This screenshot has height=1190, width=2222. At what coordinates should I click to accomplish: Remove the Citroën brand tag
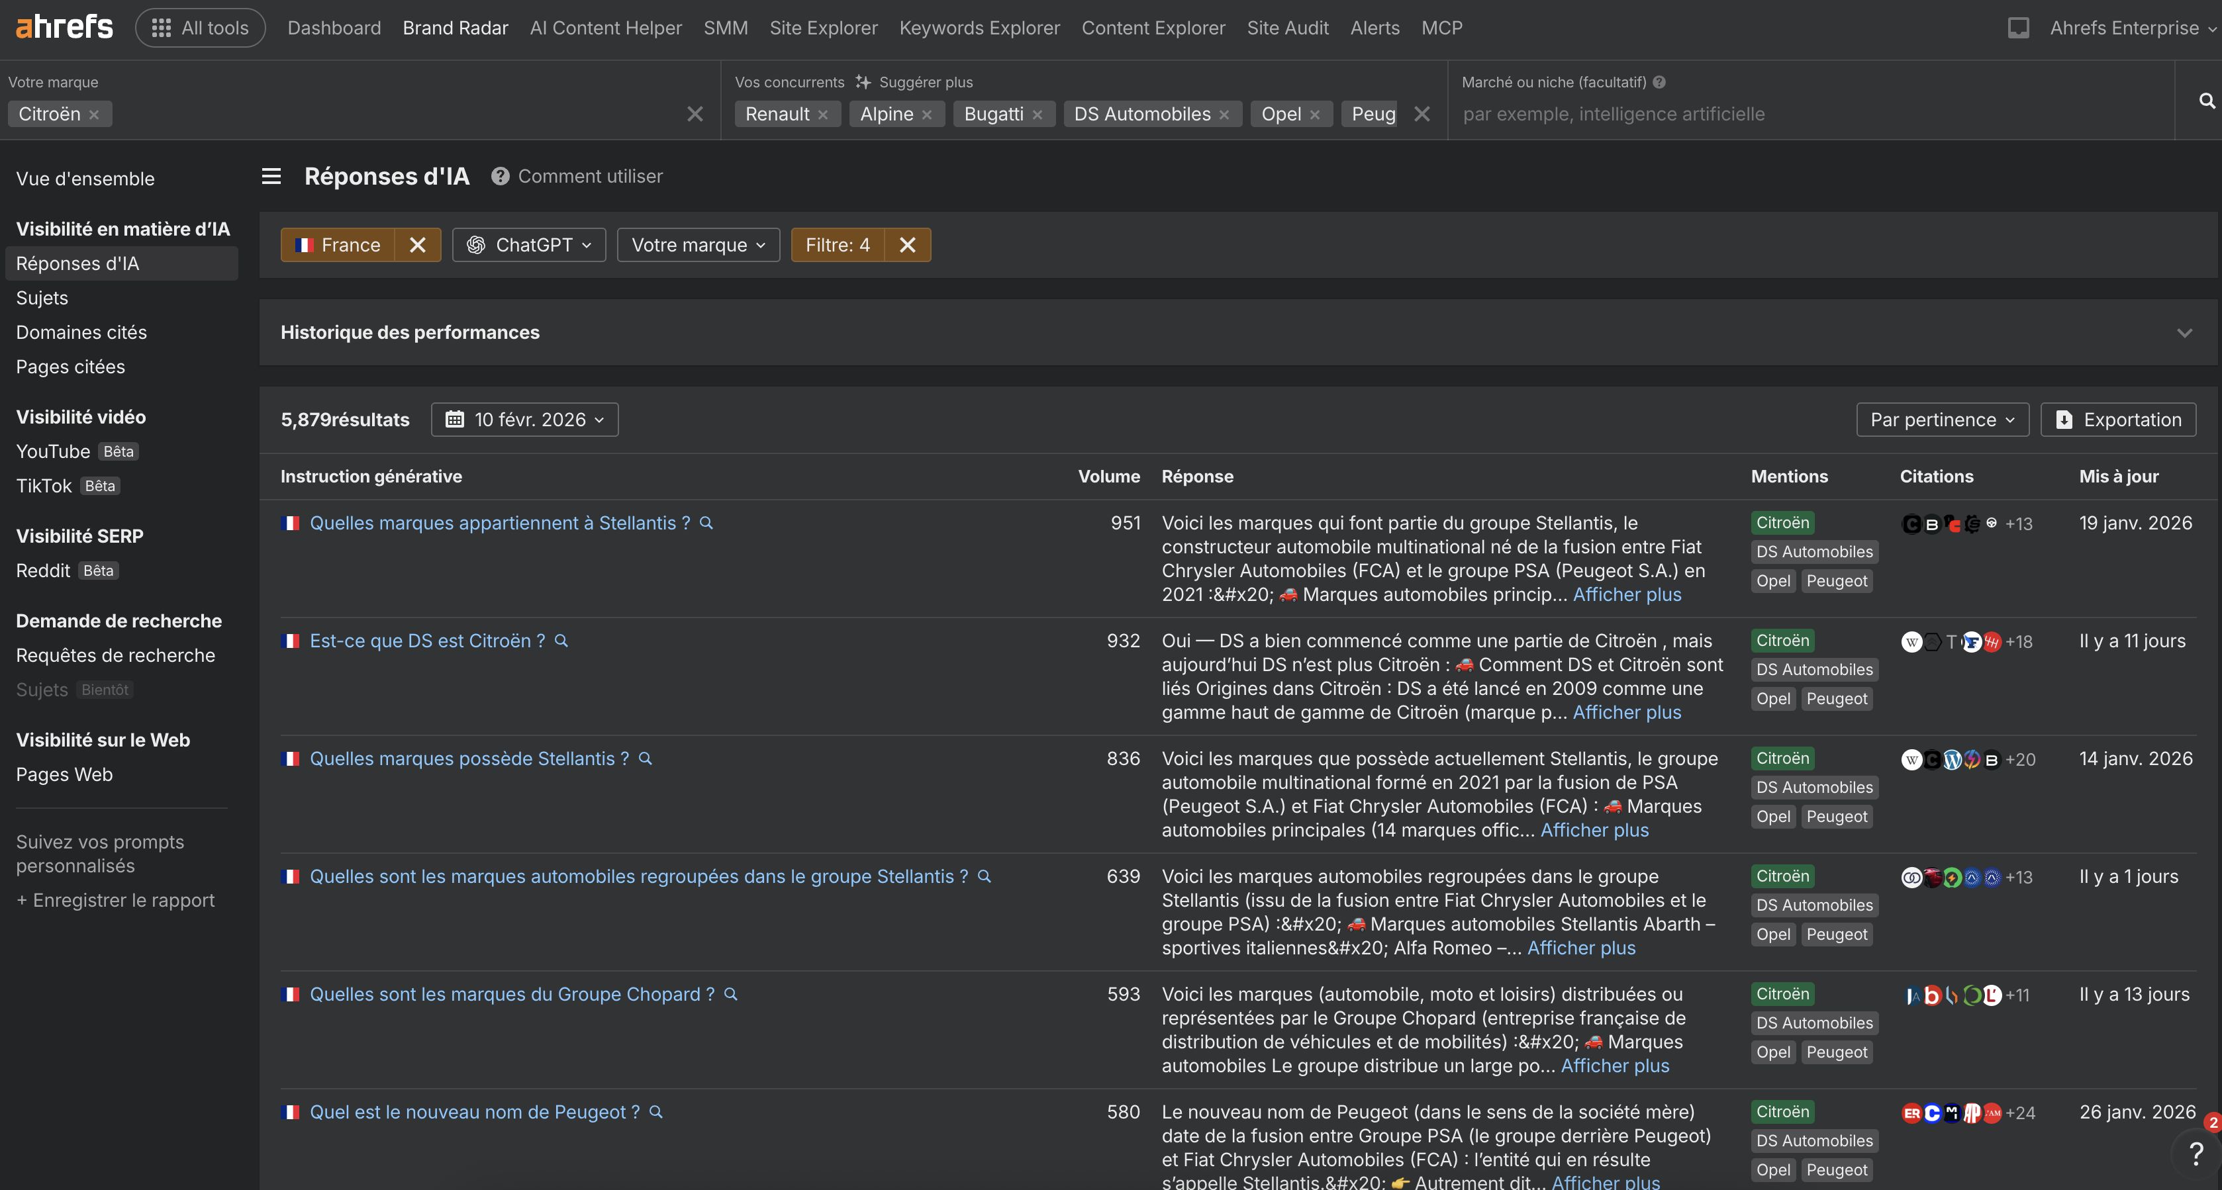pos(95,114)
